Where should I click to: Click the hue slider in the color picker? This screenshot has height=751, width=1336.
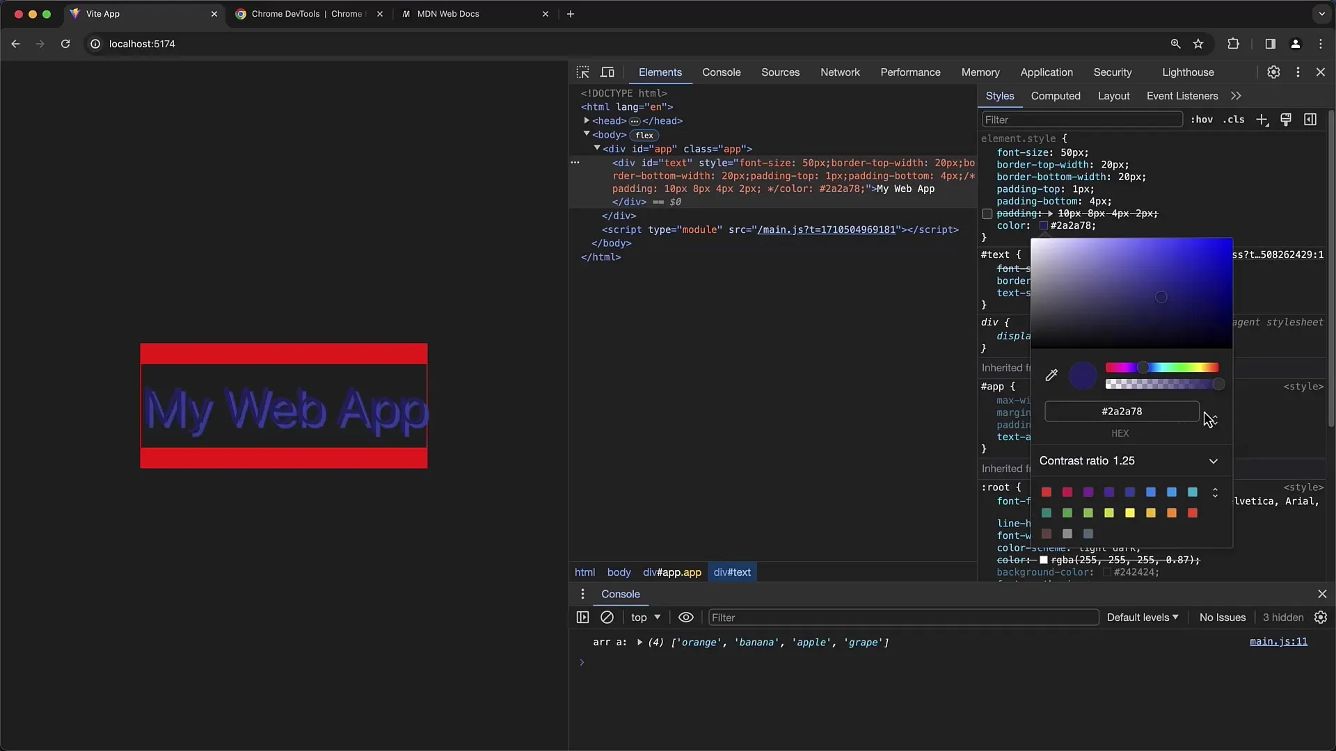[x=1161, y=368]
